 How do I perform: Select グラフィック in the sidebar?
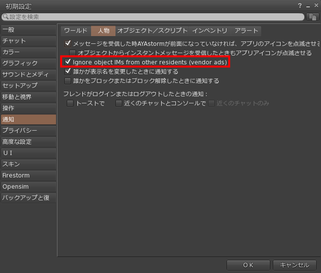(x=28, y=63)
